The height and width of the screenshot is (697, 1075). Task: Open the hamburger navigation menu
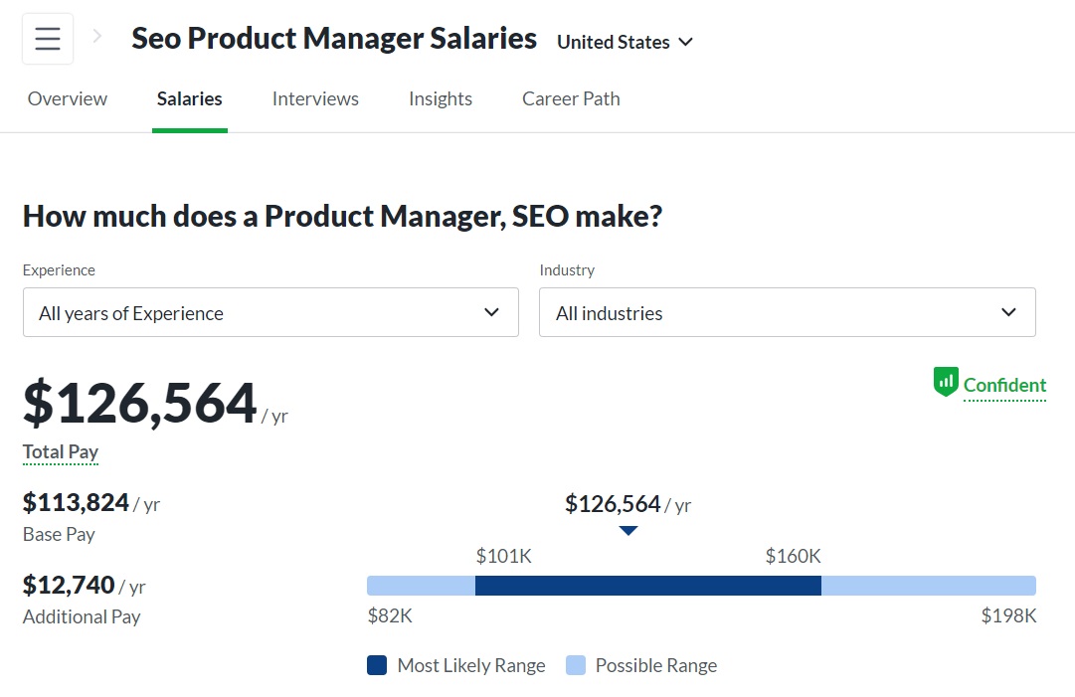point(47,38)
